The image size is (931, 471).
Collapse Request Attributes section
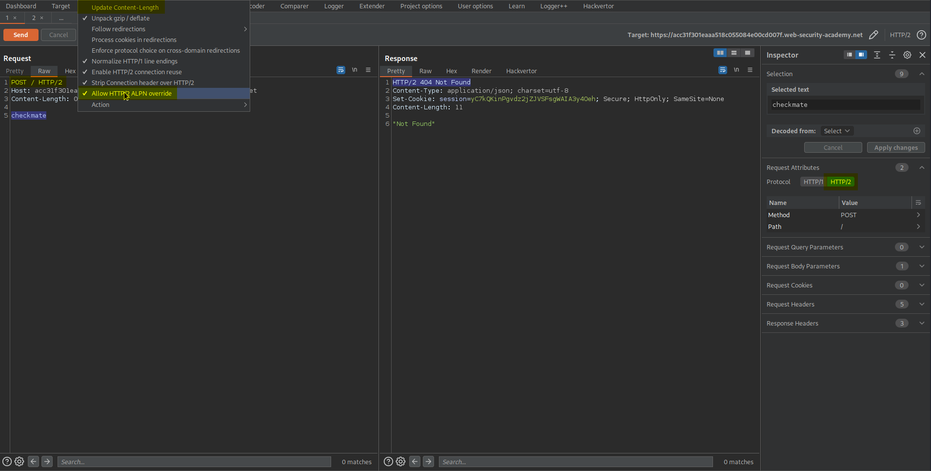922,167
